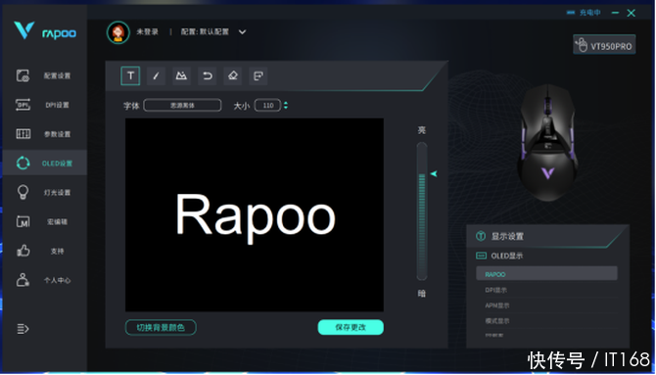Image resolution: width=656 pixels, height=375 pixels.
Task: Open 灯光设置 lighting settings
Action: 45,193
